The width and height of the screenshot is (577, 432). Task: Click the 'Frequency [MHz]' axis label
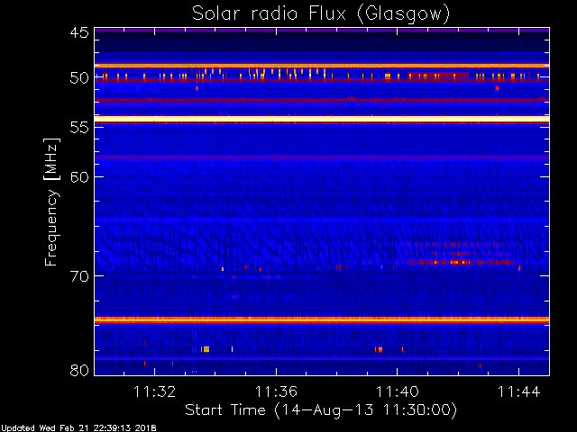pyautogui.click(x=51, y=202)
